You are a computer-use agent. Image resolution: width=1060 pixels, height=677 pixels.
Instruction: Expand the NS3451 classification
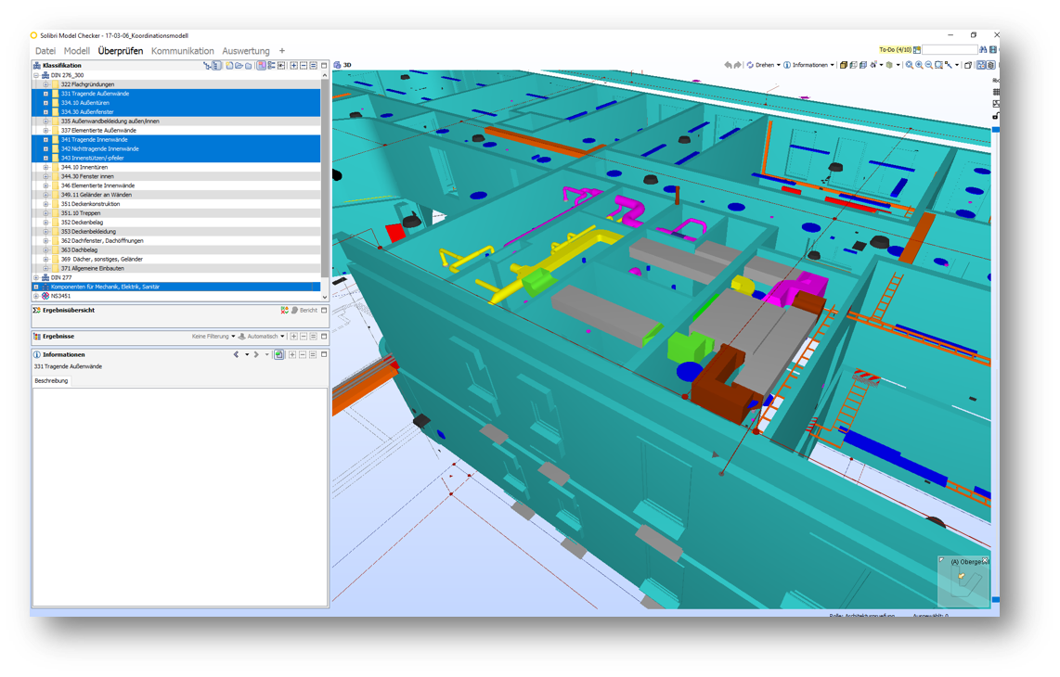36,296
